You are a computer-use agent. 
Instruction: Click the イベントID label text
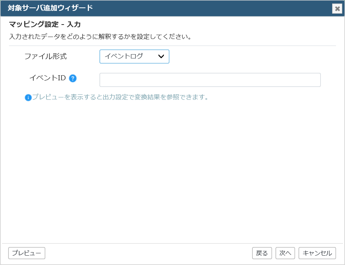(48, 78)
